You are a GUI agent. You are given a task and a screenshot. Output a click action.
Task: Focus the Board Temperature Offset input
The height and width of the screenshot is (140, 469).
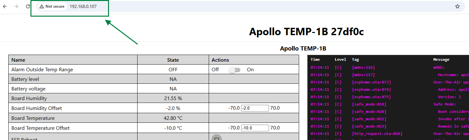tap(255, 128)
